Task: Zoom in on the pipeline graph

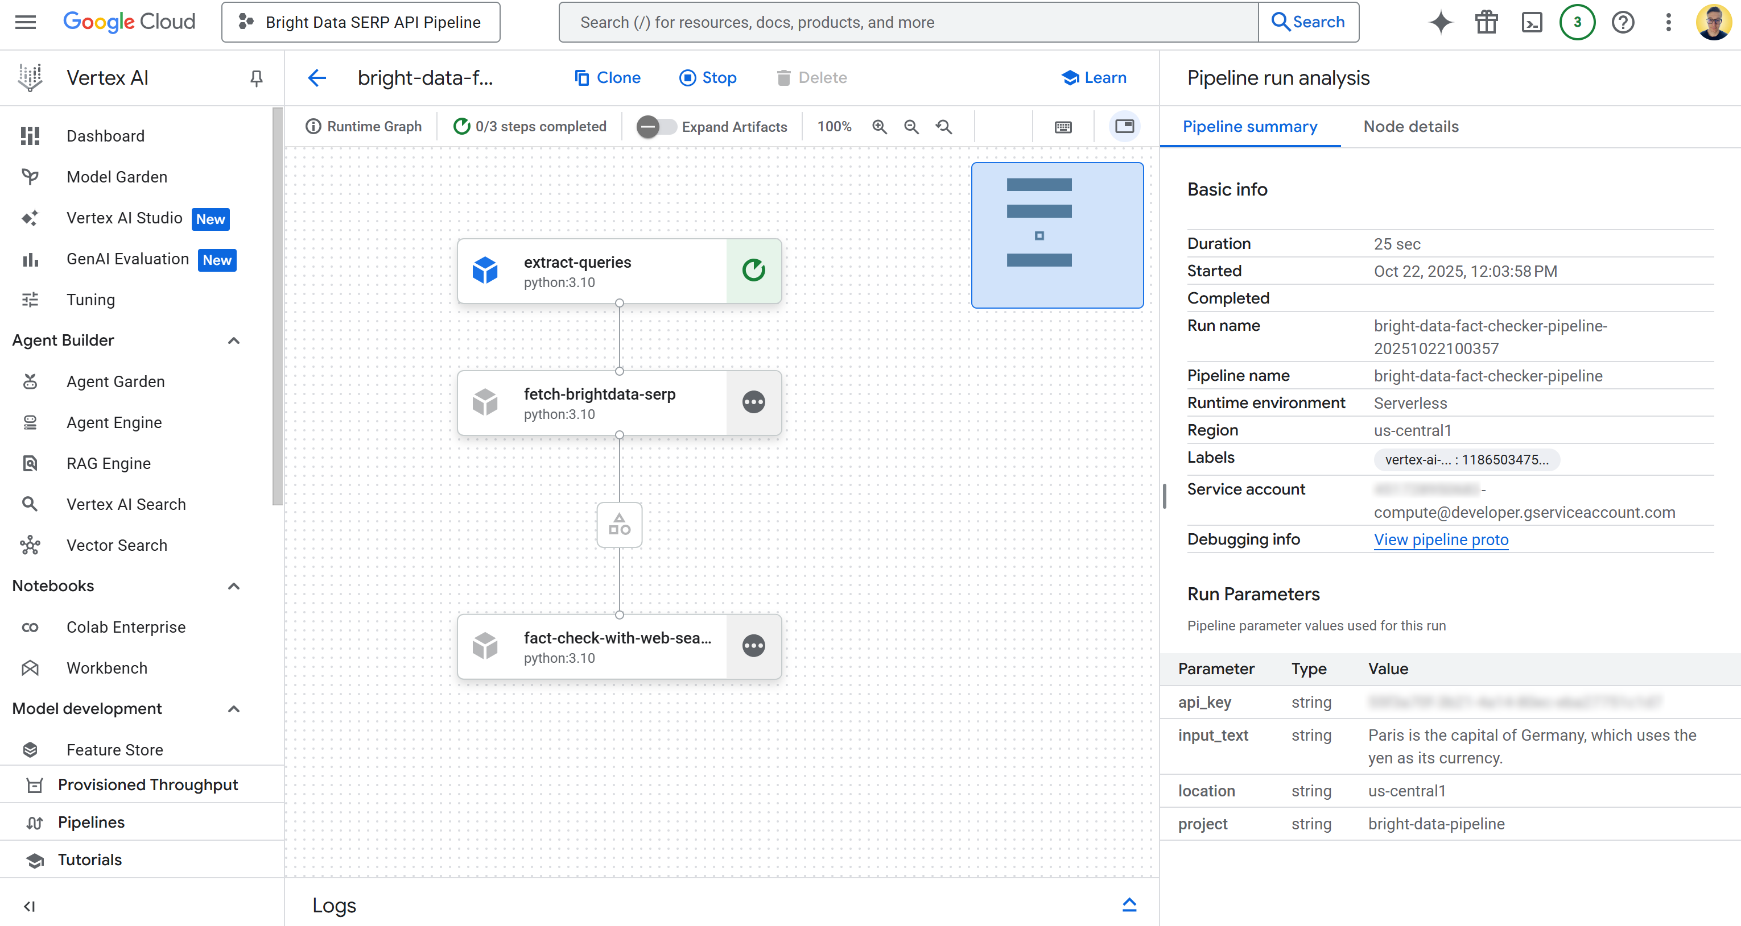Action: click(x=879, y=126)
